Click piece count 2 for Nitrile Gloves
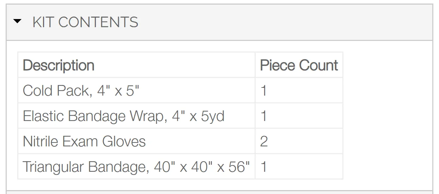 [x=299, y=141]
